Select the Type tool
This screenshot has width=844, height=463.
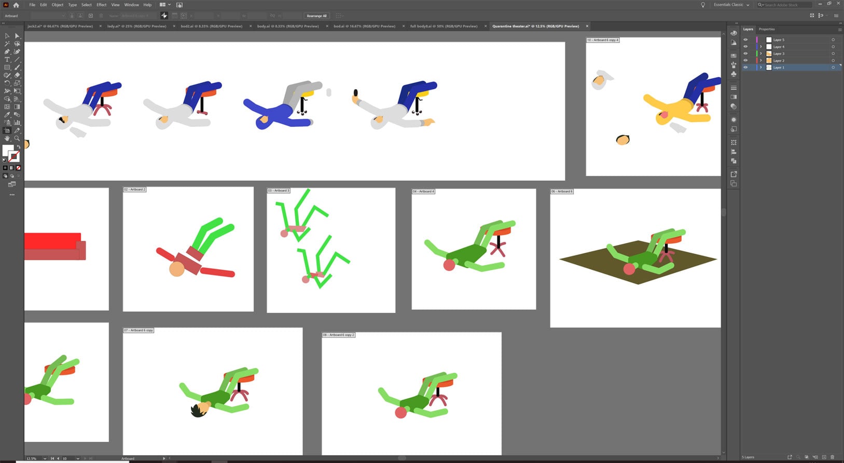[x=7, y=60]
